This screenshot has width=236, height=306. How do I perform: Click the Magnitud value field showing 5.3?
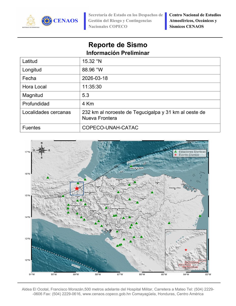pos(86,95)
